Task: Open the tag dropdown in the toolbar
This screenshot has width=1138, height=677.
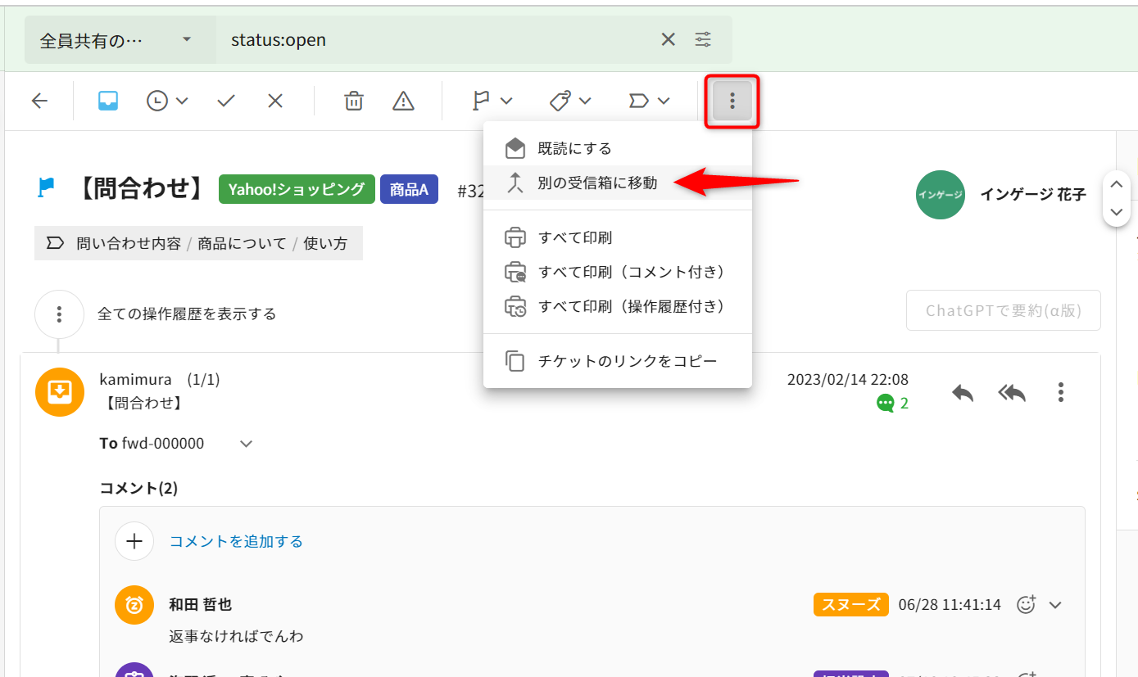Action: pos(570,101)
